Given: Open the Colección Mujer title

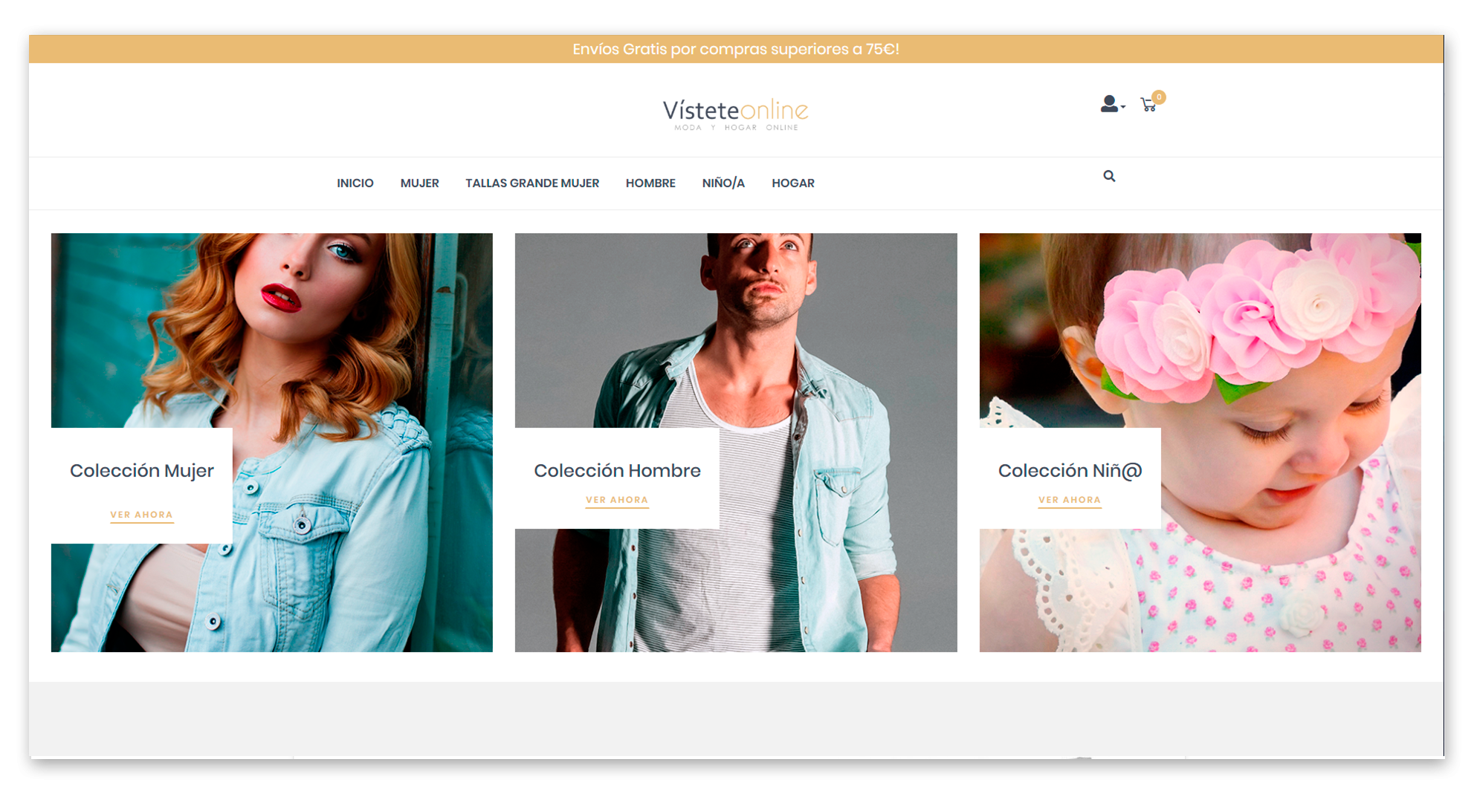Looking at the screenshot, I should click(142, 471).
